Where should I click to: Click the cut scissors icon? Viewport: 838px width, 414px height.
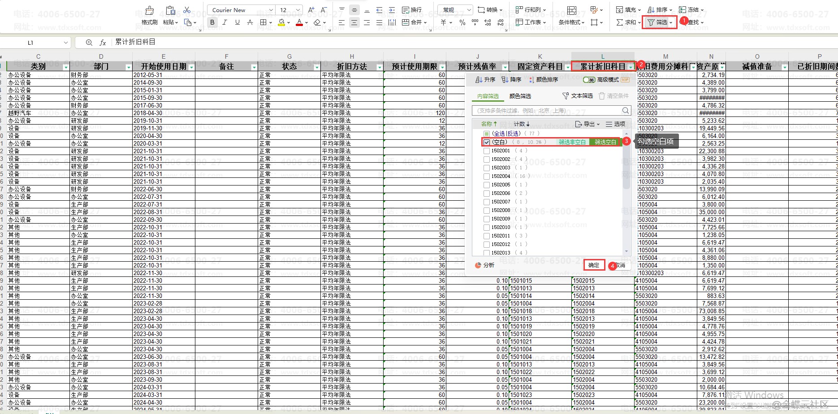click(187, 10)
